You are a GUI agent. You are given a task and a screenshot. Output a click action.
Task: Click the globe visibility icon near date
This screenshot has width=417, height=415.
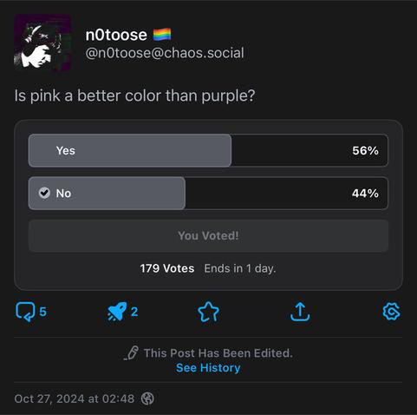coord(147,399)
